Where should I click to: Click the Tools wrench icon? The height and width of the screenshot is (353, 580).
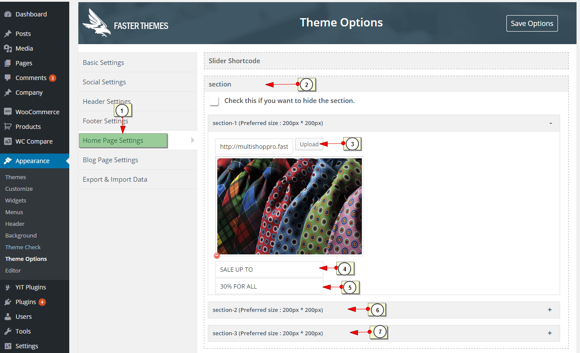pos(8,331)
